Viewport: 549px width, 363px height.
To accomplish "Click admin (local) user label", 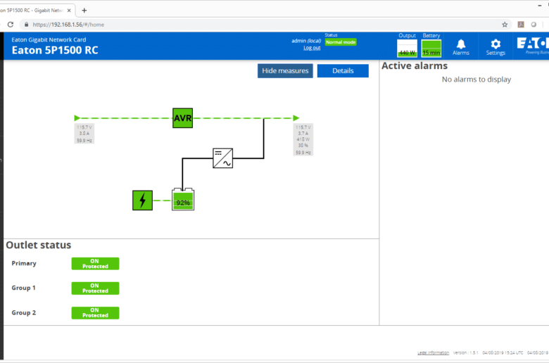I will click(x=306, y=41).
